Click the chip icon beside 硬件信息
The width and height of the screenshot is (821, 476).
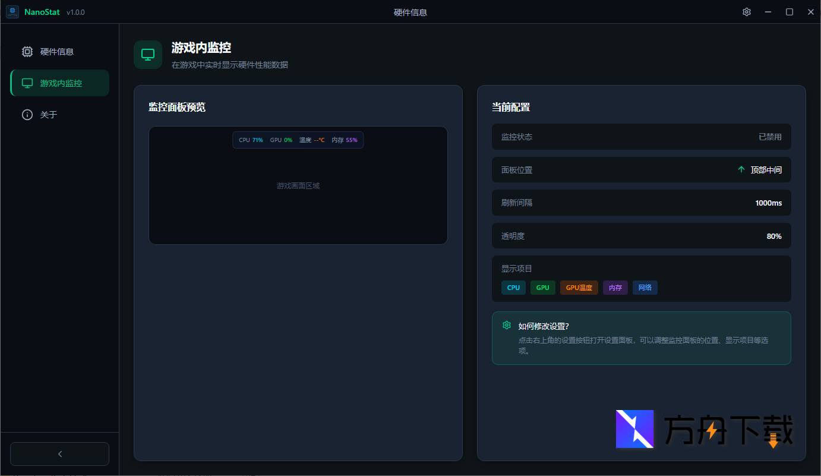(27, 52)
